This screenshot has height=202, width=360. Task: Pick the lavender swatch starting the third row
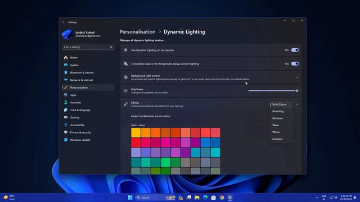(136, 152)
